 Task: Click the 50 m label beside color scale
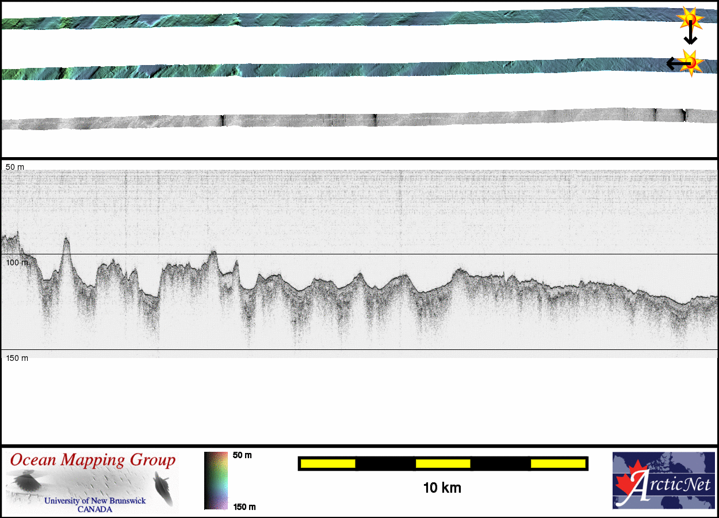click(242, 455)
